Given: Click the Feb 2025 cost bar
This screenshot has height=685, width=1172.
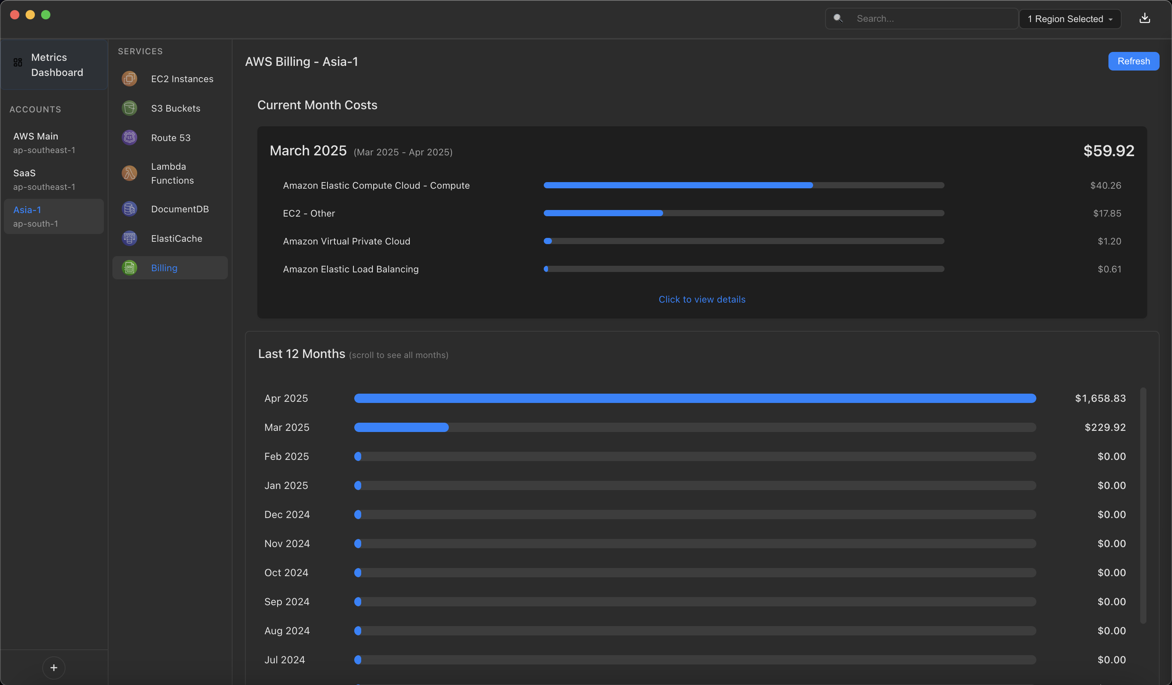Looking at the screenshot, I should point(695,456).
